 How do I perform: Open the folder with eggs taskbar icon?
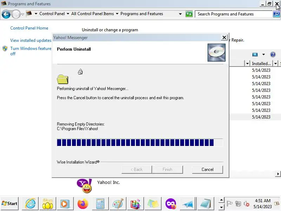pos(48,204)
